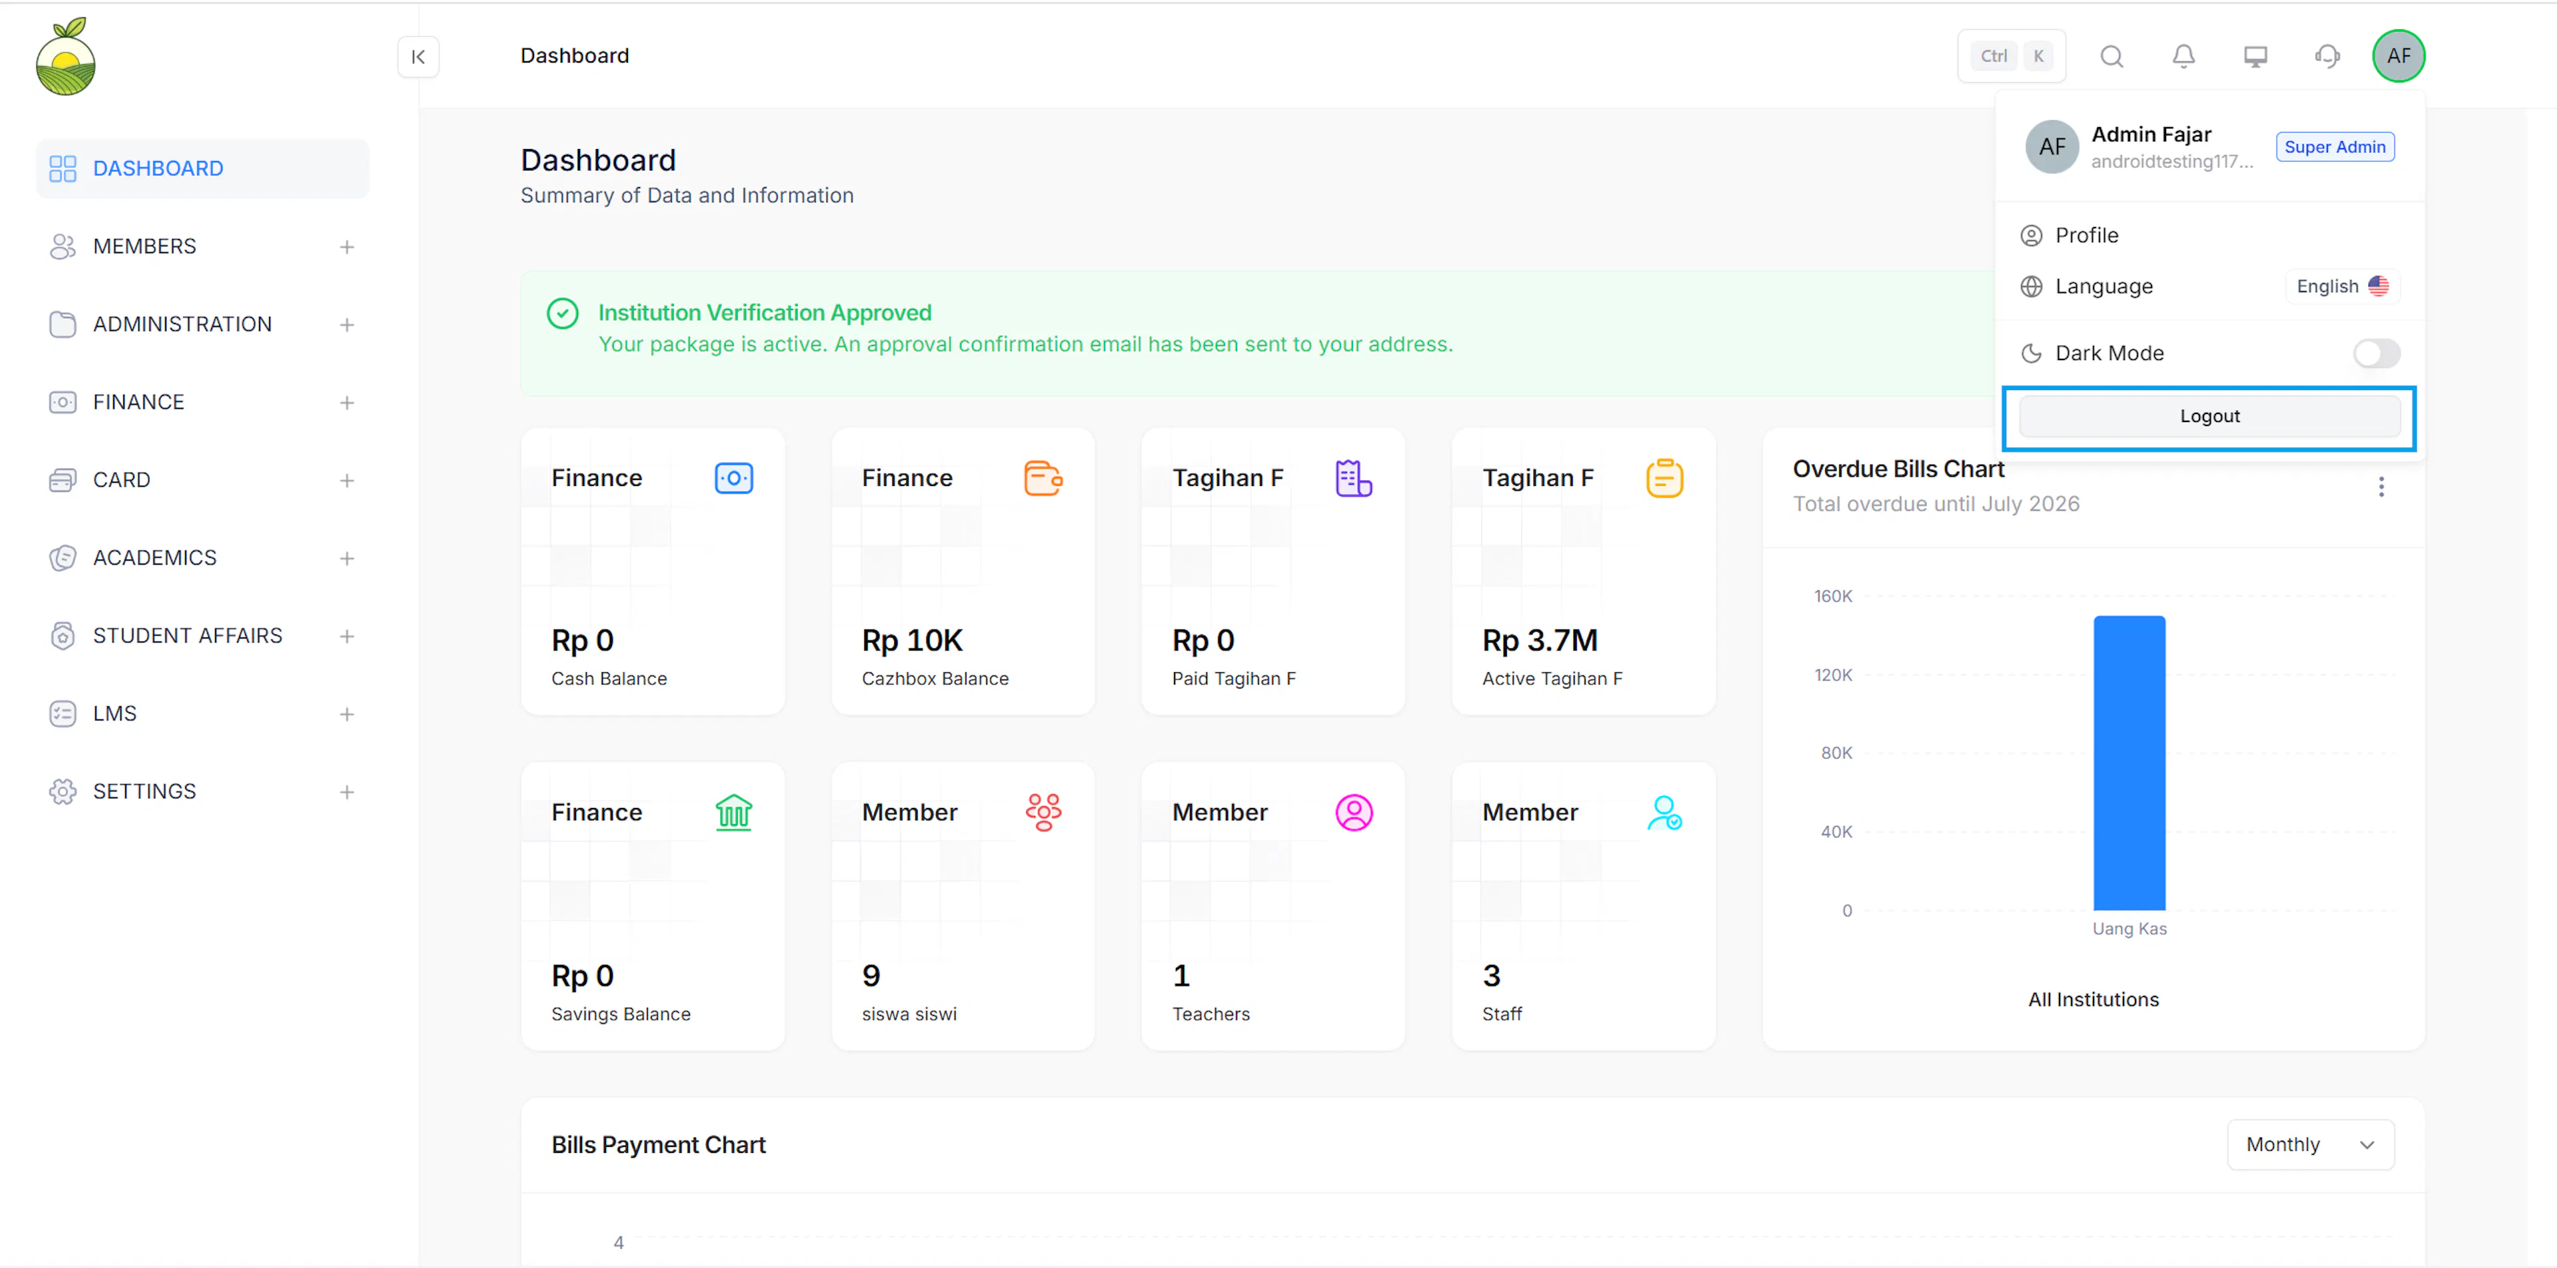Screen dimensions: 2557x1268
Task: Click the Dashboard grid icon in sidebar
Action: 63,168
